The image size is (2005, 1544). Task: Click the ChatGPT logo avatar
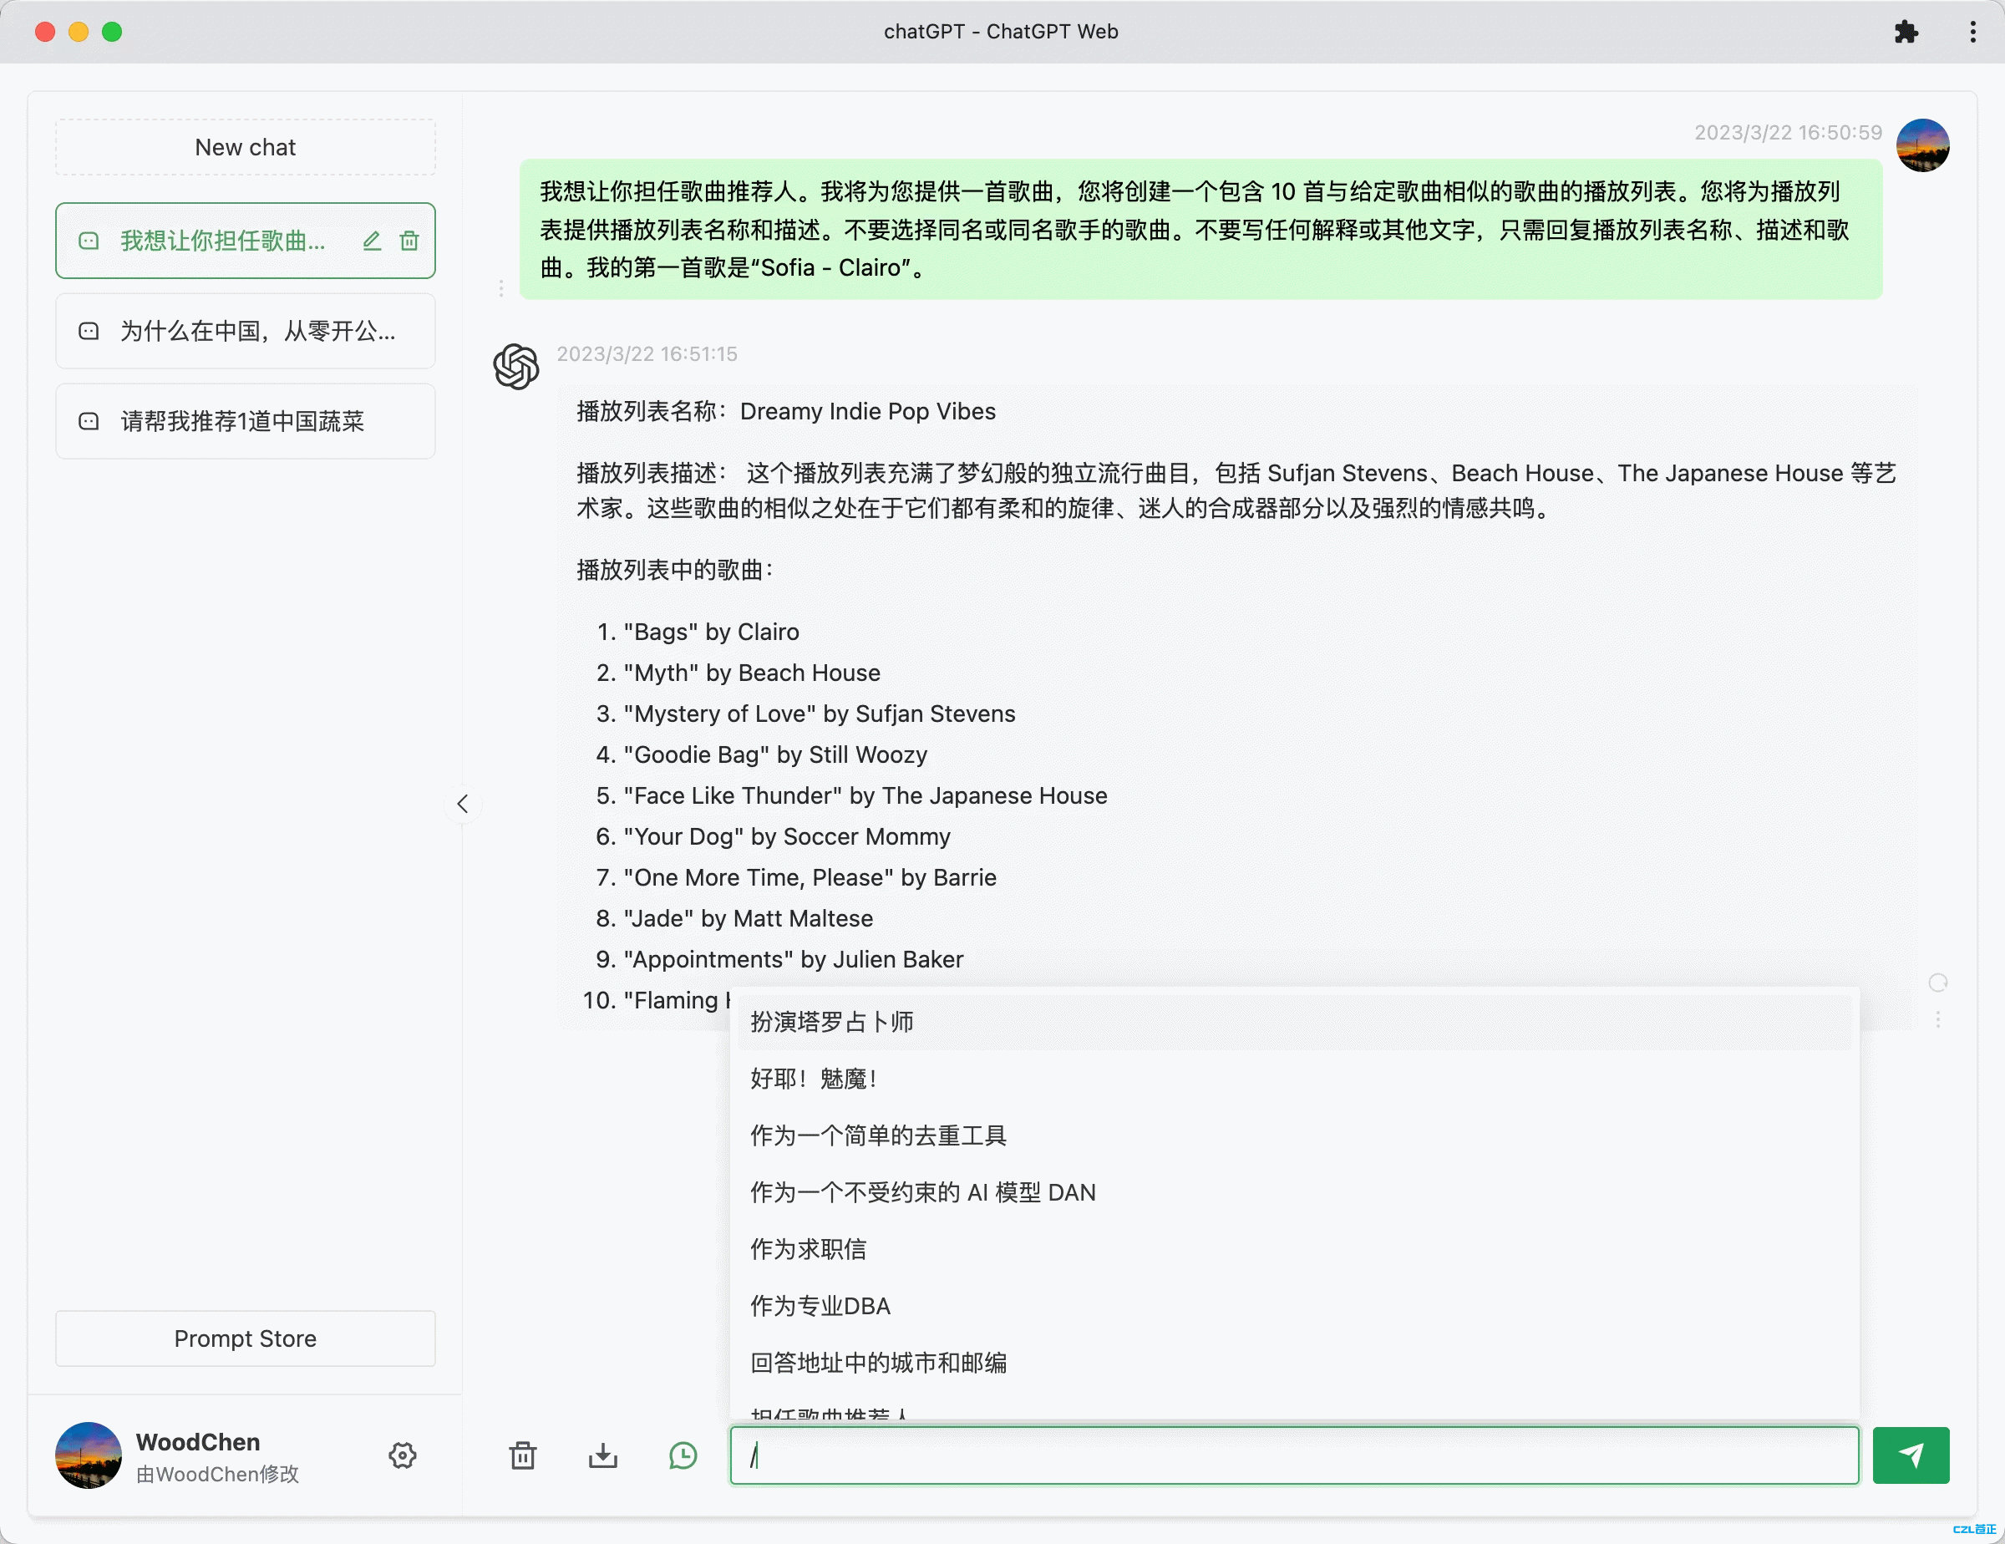(x=516, y=366)
